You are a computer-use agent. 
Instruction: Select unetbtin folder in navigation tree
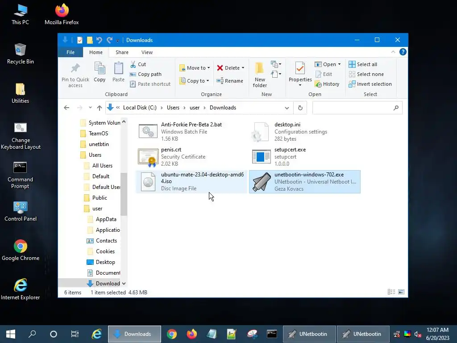99,144
